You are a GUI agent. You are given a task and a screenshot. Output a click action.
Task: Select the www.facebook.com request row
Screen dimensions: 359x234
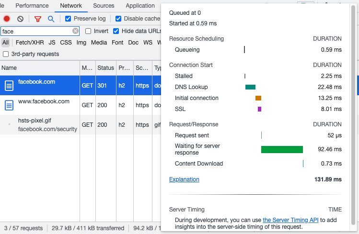[81, 105]
